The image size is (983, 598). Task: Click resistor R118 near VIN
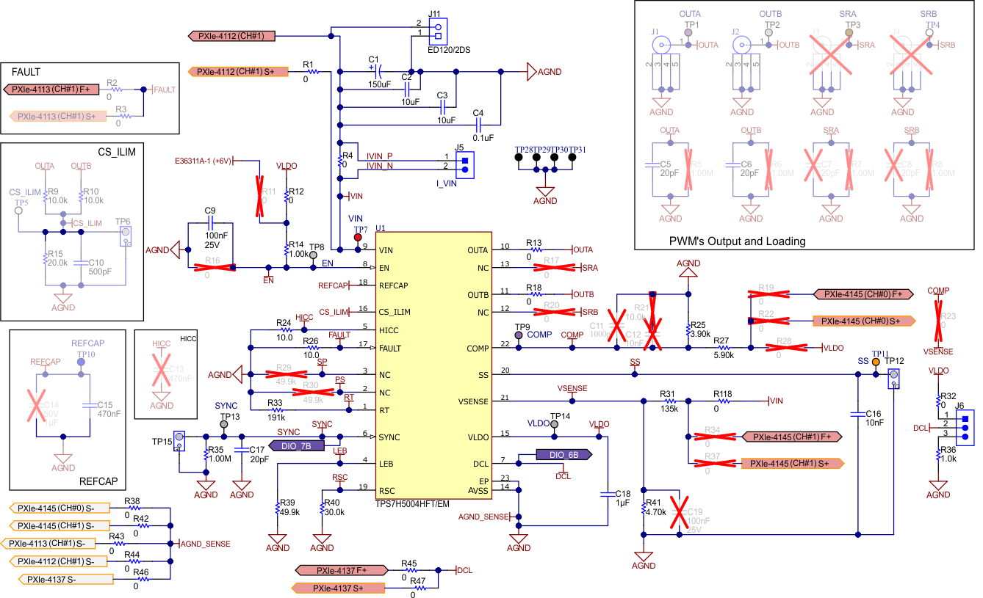(x=723, y=401)
